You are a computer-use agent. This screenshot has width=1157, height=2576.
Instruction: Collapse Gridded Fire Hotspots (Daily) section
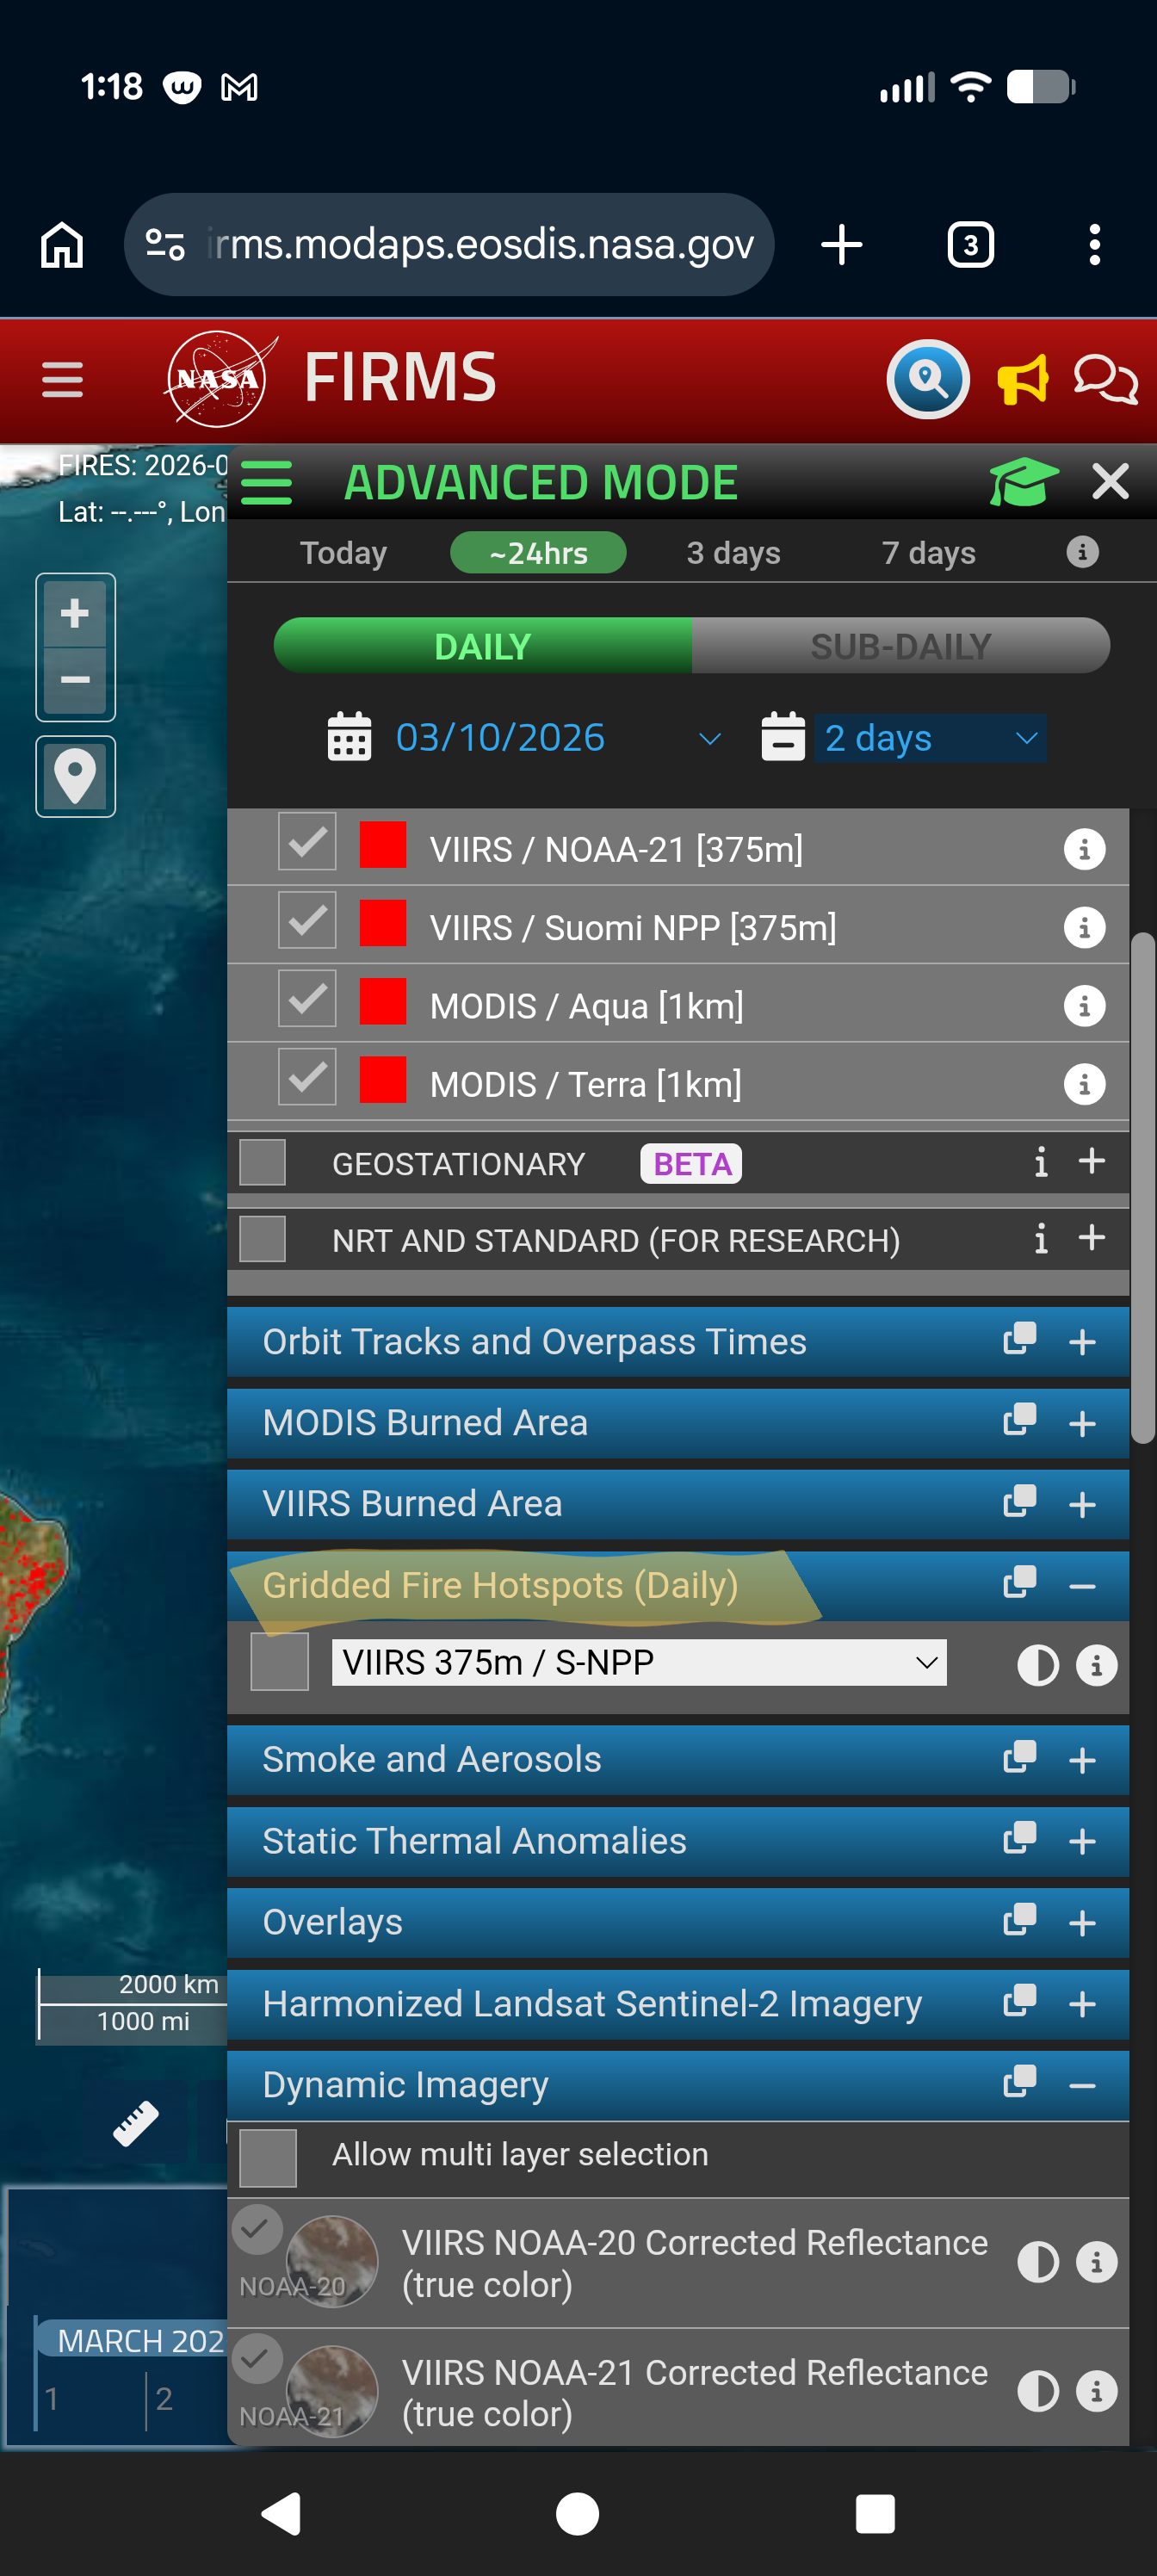(x=1082, y=1587)
